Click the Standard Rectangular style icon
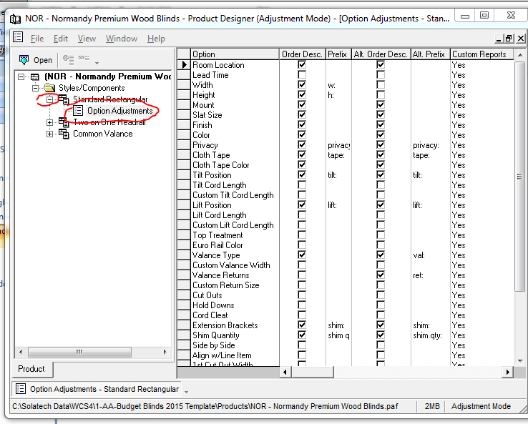The image size is (528, 424). click(64, 99)
